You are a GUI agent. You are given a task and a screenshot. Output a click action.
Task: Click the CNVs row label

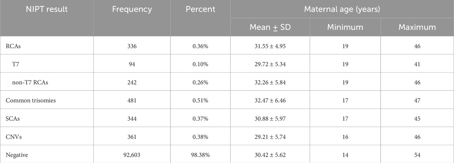coord(13,136)
